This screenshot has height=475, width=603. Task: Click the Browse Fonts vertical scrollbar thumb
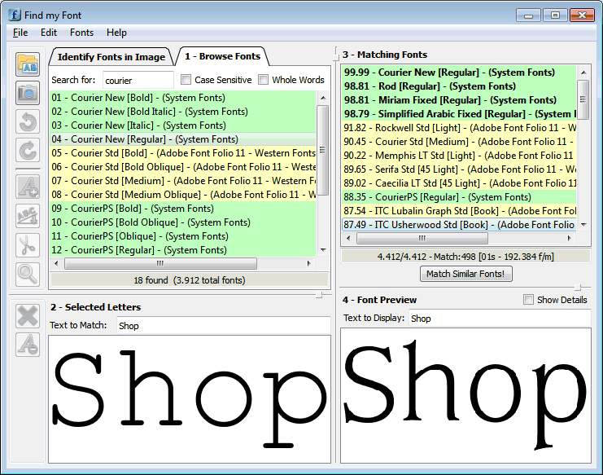tap(323, 150)
